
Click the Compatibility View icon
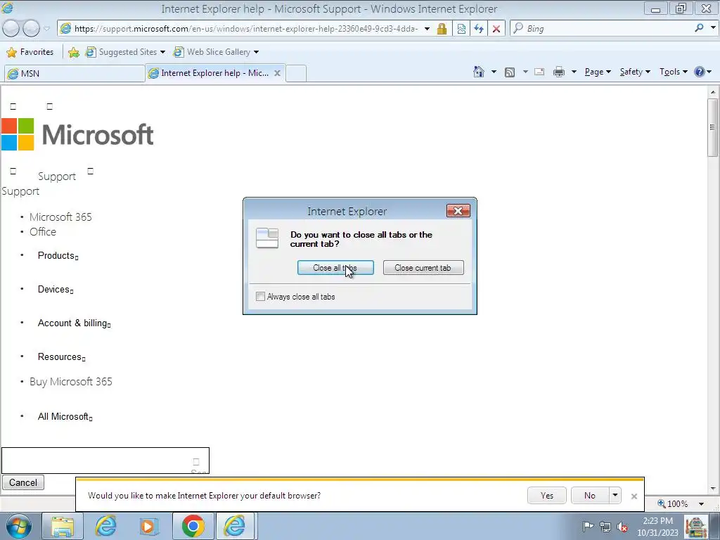(461, 28)
